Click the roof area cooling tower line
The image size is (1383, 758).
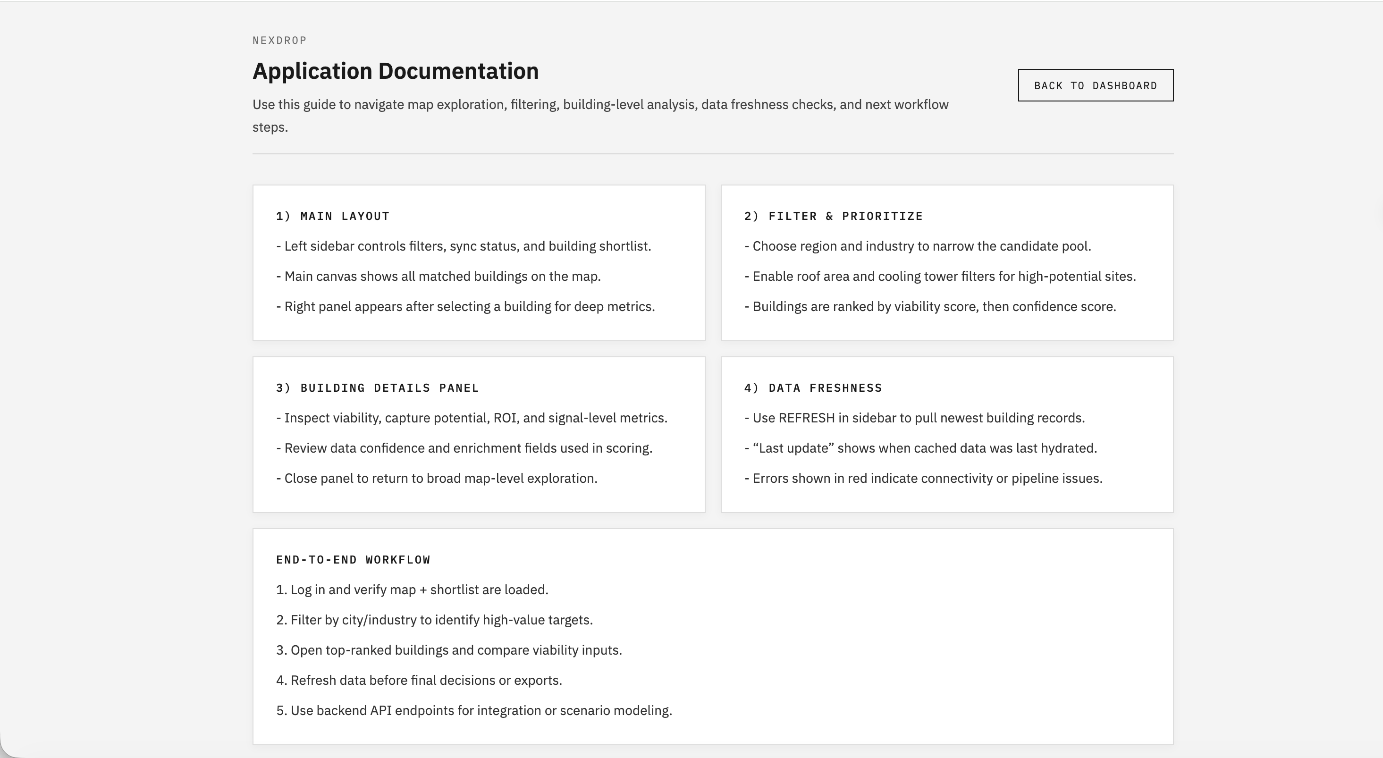(x=939, y=277)
